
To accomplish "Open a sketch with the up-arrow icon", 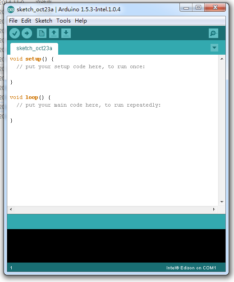I will (x=54, y=33).
